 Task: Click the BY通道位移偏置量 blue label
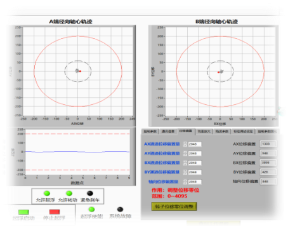click(162, 172)
